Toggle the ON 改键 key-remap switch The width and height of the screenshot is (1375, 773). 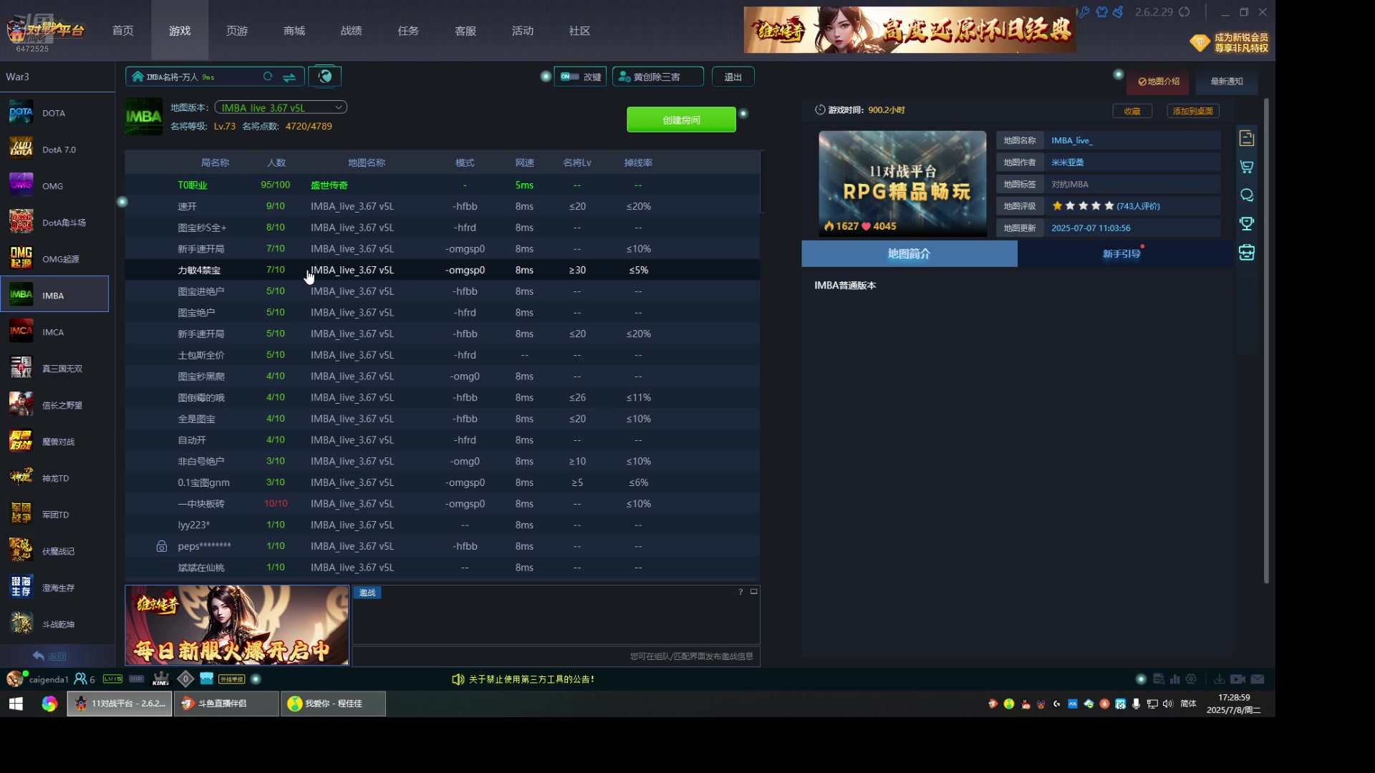coord(581,77)
